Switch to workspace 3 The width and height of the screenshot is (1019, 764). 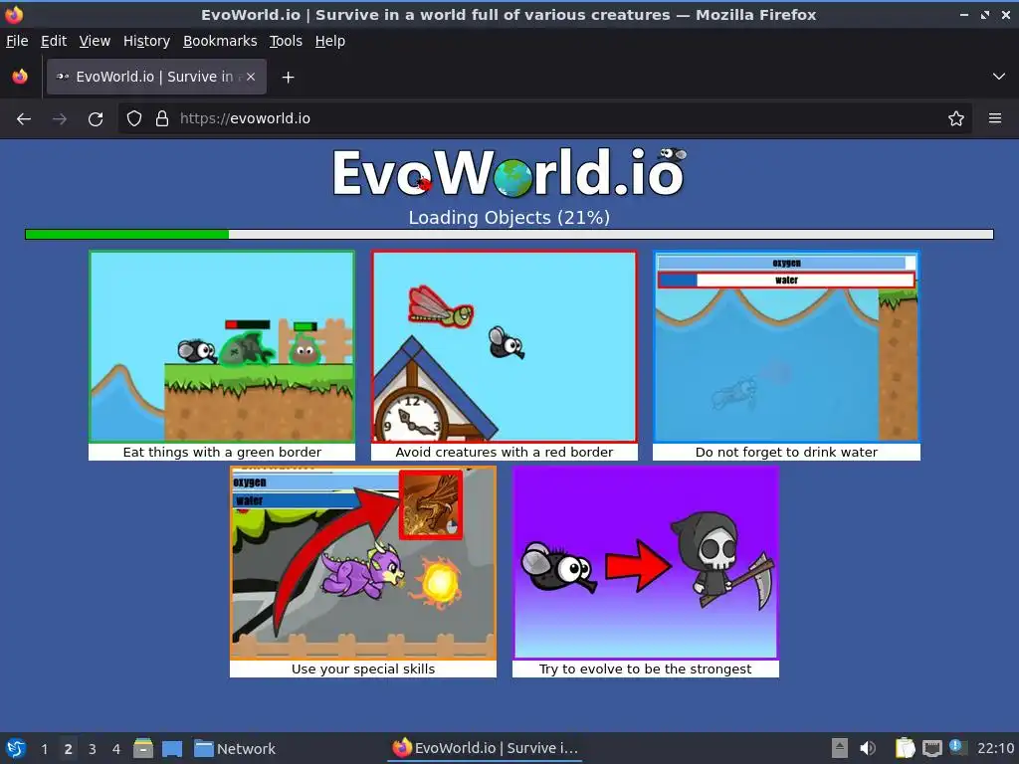coord(93,749)
